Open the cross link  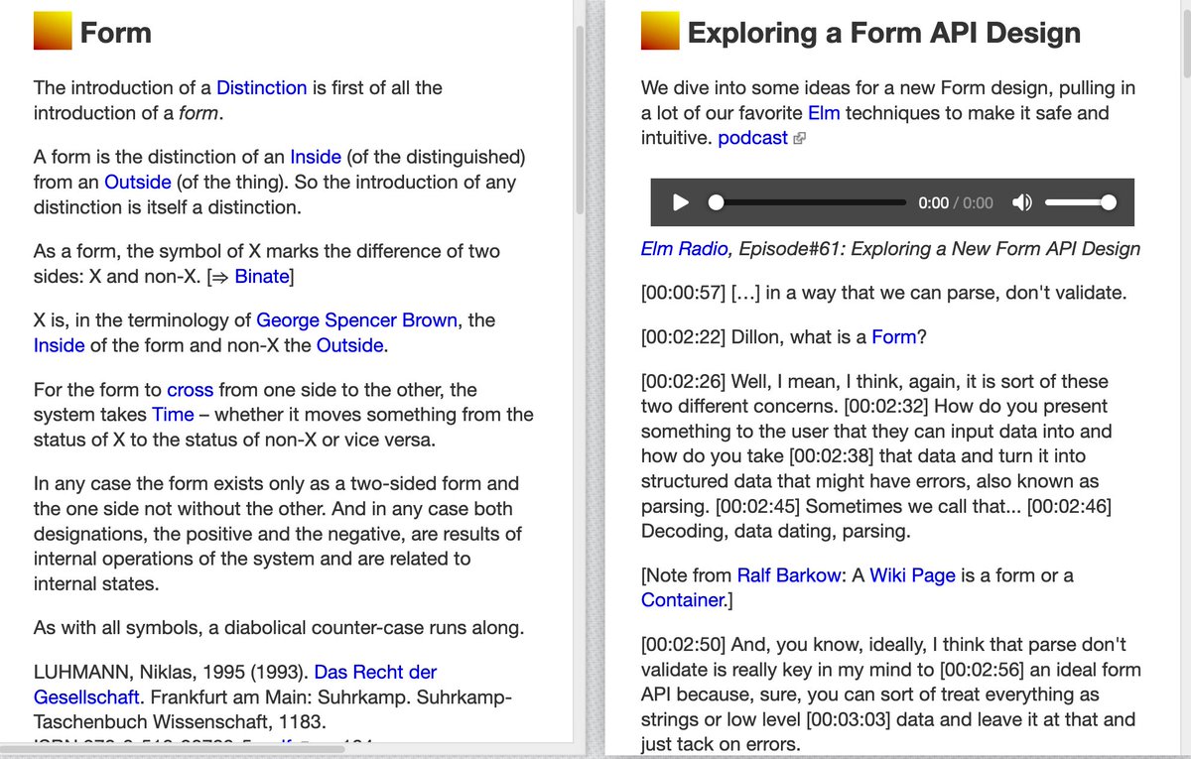click(x=190, y=389)
